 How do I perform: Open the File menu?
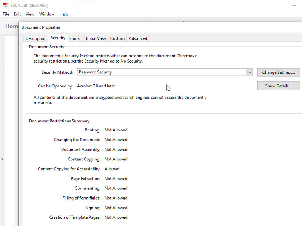point(6,14)
